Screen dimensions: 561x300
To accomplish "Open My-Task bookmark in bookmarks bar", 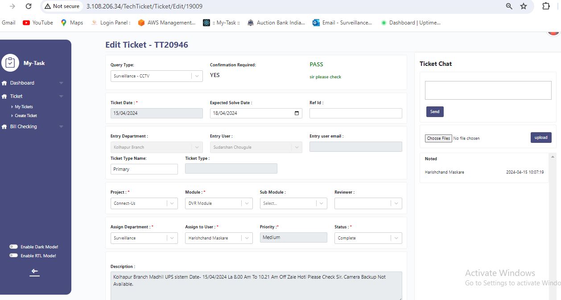I will 222,23.
